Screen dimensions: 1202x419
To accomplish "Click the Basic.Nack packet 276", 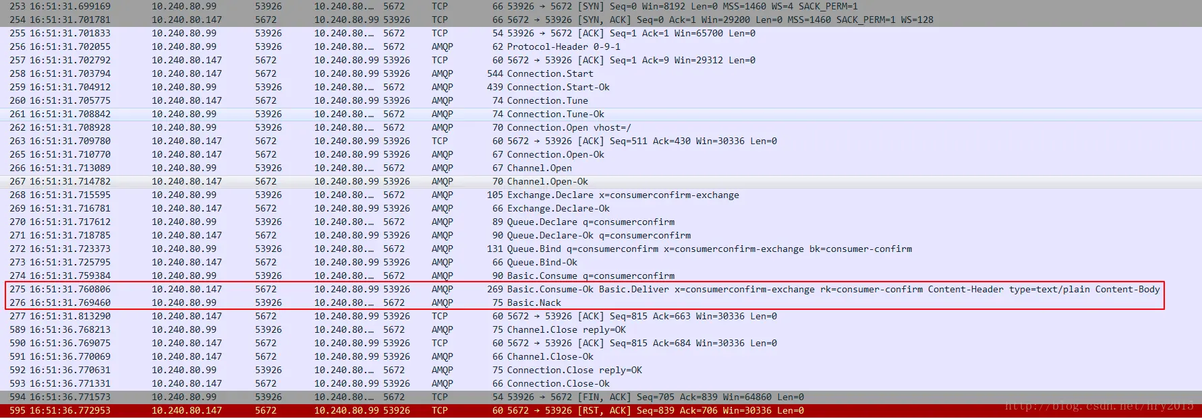I will (601, 302).
